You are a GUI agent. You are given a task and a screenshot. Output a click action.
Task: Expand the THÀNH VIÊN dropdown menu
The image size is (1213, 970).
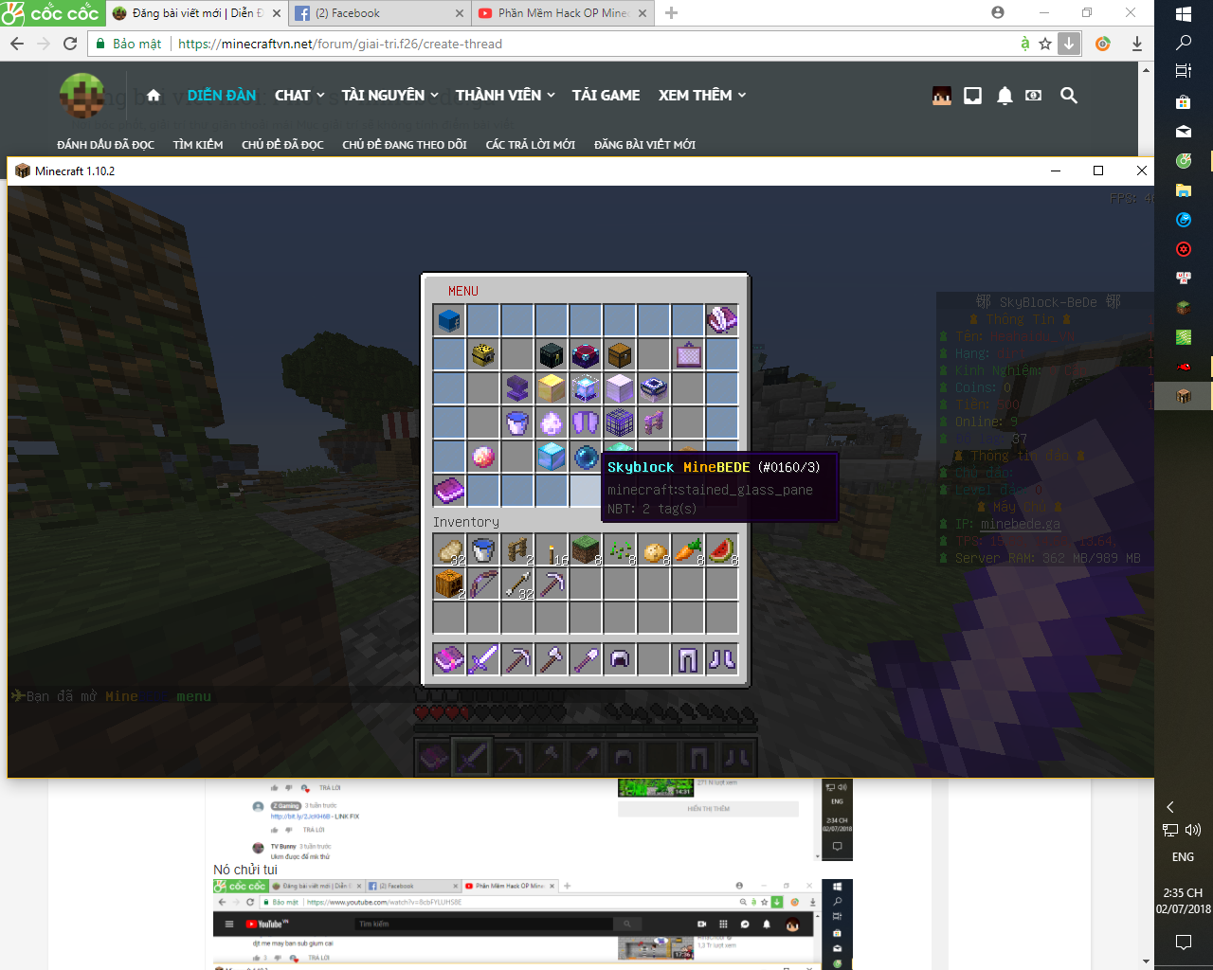tap(505, 95)
